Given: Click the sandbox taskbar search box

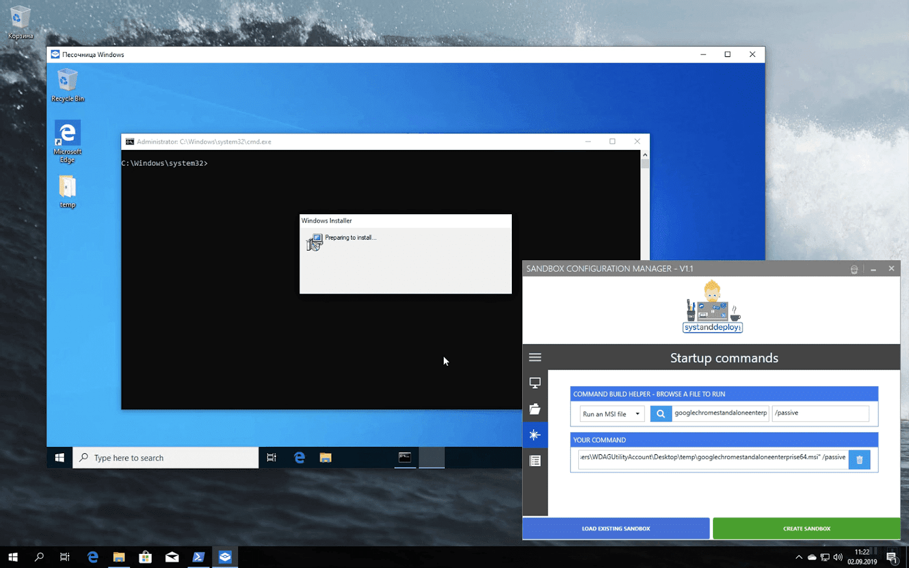Looking at the screenshot, I should click(x=165, y=457).
